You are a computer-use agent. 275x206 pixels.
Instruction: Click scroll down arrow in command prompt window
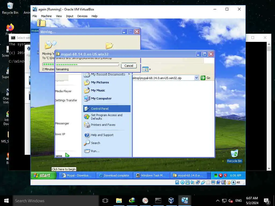tap(269, 168)
